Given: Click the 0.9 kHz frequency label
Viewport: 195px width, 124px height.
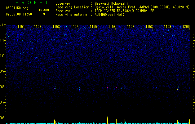Looking at the screenshot, I should 2,71.
